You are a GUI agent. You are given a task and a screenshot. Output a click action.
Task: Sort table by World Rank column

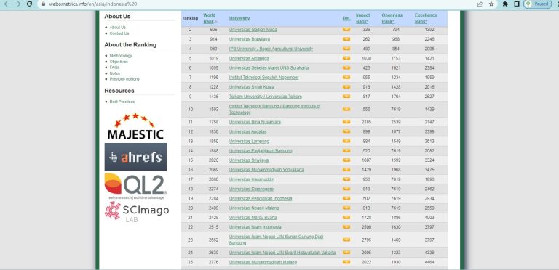(x=210, y=18)
